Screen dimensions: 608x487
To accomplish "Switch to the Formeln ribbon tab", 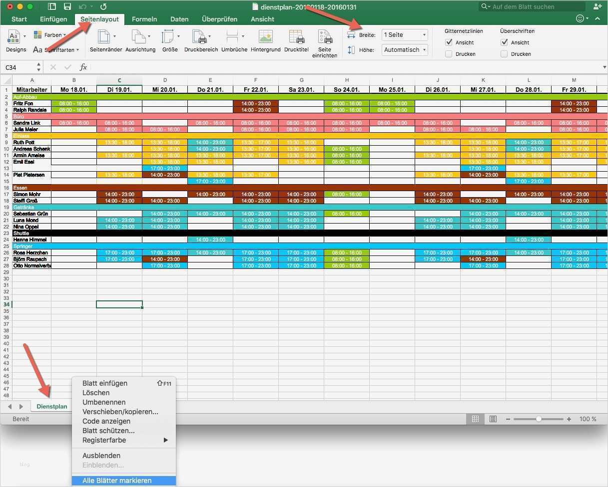I will pyautogui.click(x=144, y=19).
